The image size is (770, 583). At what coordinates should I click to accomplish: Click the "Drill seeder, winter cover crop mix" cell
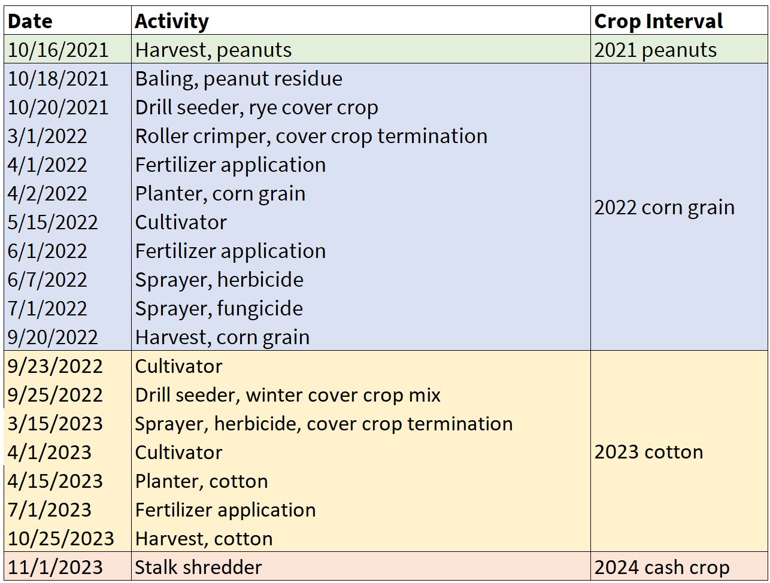coord(287,395)
